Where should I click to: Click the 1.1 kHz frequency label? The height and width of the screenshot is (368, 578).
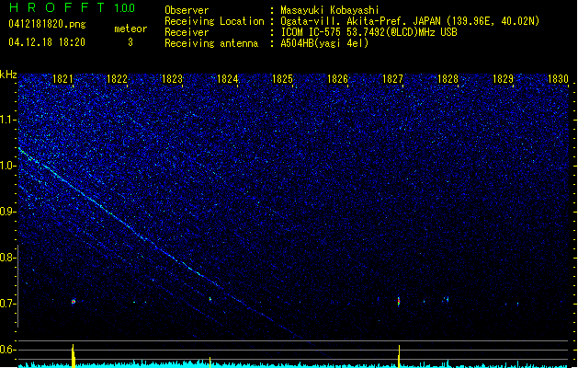pos(8,120)
